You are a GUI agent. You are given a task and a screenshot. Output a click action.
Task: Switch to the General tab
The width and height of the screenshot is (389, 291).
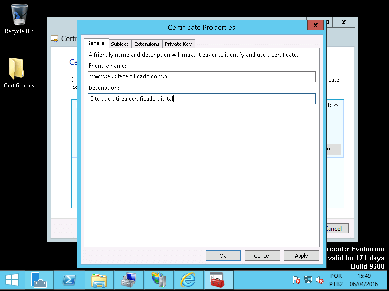point(96,43)
